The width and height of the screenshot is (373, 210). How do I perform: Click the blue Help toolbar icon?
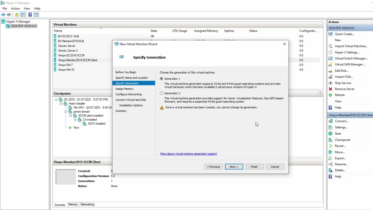coord(30,15)
